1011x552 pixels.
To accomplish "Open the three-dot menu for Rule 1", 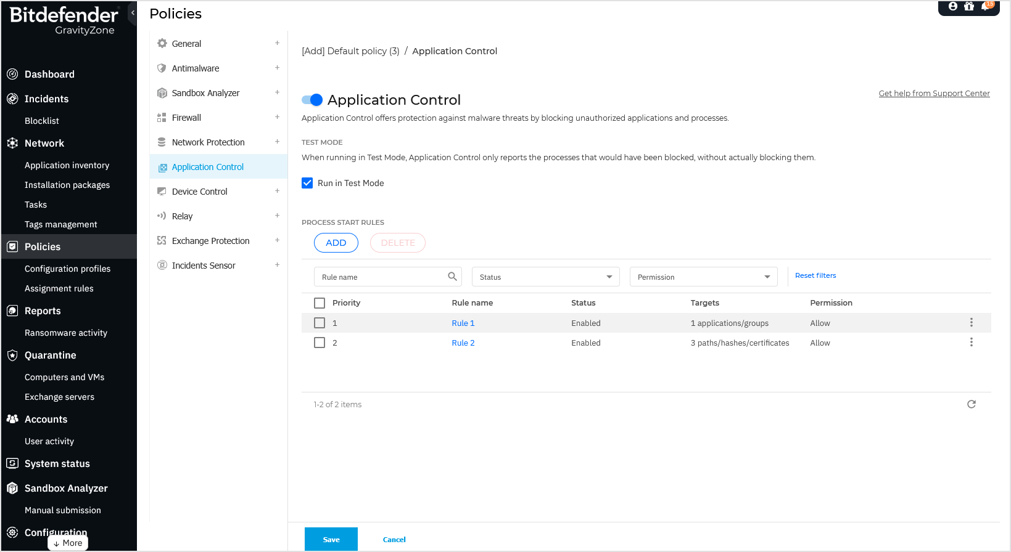I will click(971, 322).
